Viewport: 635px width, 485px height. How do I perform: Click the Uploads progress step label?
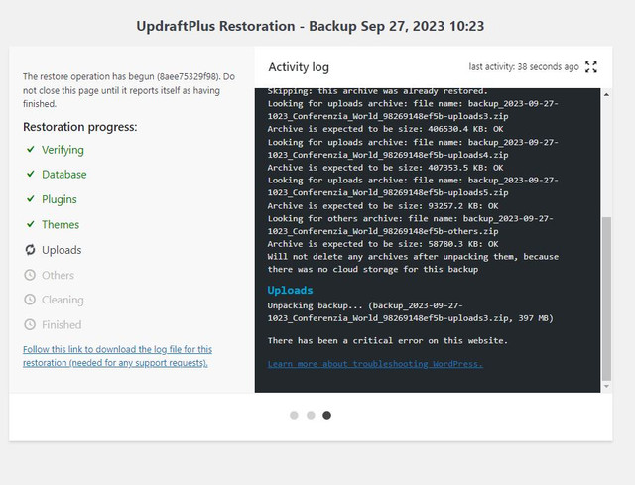62,250
